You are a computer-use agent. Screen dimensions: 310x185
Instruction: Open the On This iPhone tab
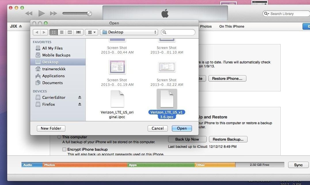coord(231,26)
